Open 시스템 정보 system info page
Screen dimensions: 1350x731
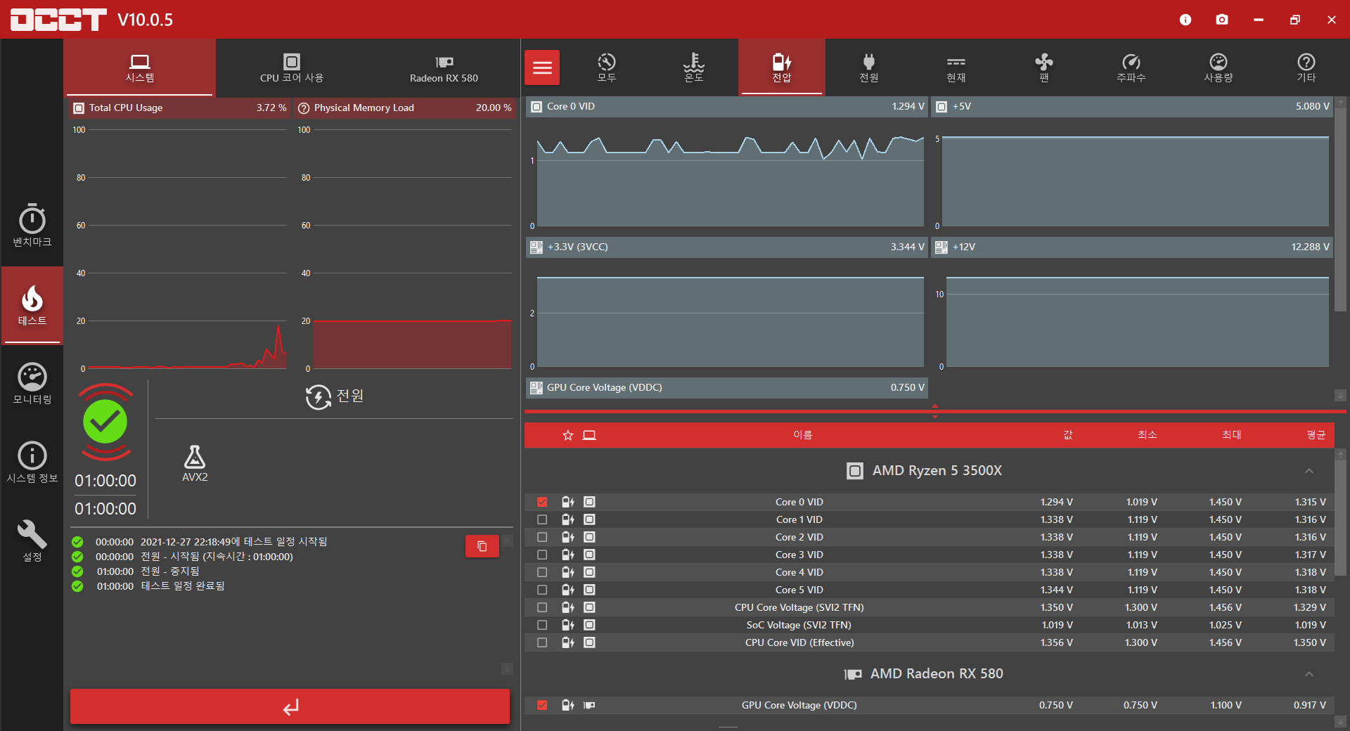click(32, 462)
